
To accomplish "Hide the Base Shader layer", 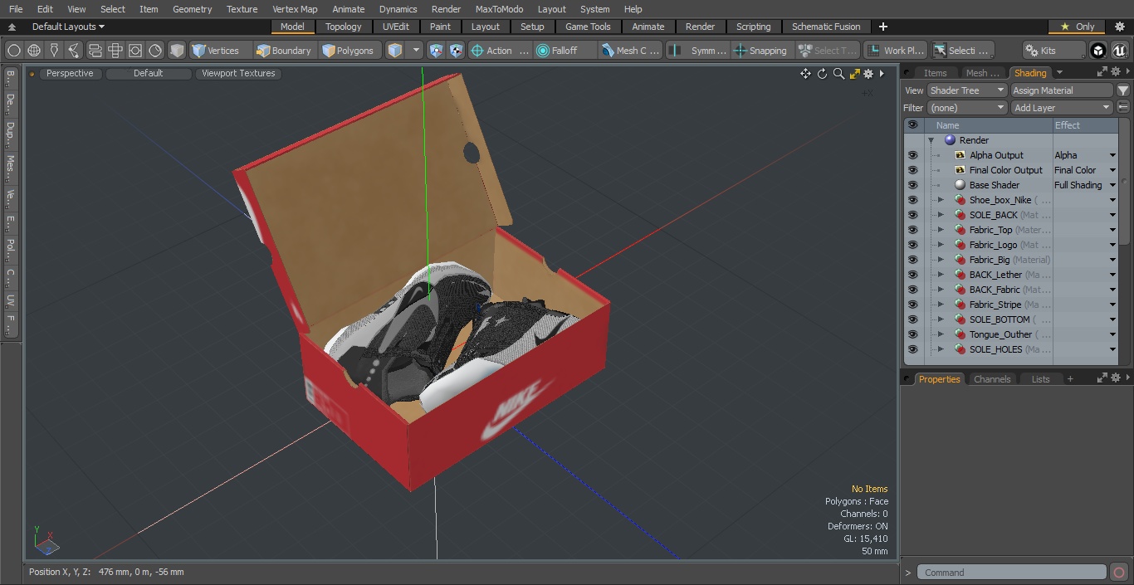I will [912, 185].
